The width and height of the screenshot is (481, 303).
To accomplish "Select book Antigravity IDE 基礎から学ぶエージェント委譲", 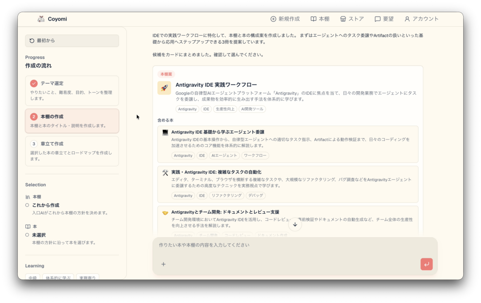I will pyautogui.click(x=288, y=144).
